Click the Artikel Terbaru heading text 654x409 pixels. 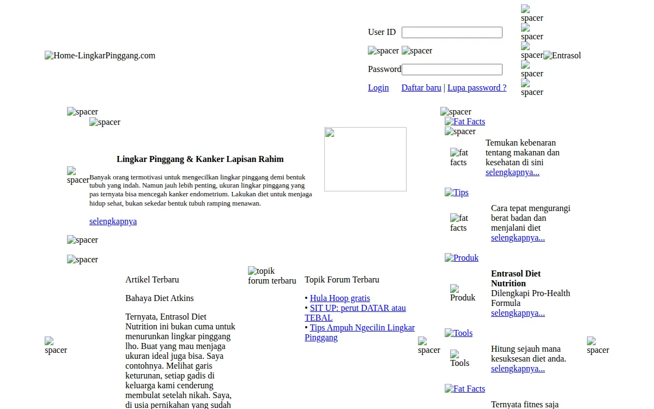[x=152, y=280]
